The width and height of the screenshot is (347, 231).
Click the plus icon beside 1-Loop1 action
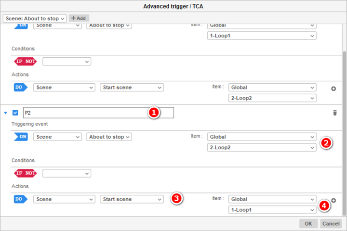click(333, 200)
